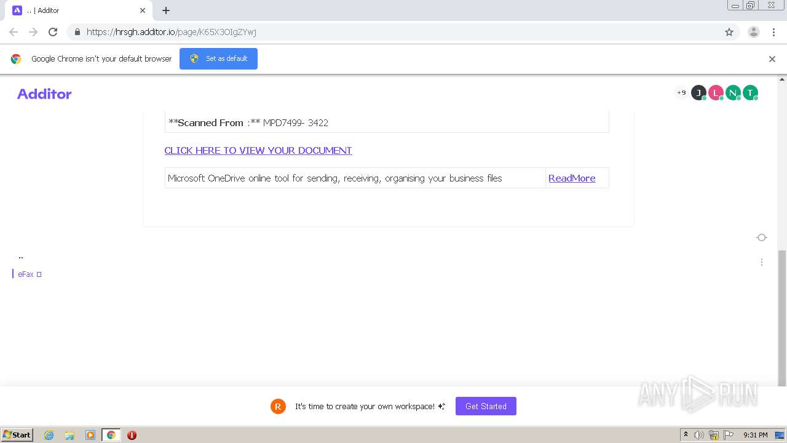Set Chrome as default browser
787x443 pixels.
coord(218,58)
